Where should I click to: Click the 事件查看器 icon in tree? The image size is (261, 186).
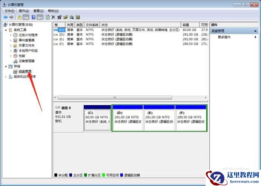click(15, 40)
